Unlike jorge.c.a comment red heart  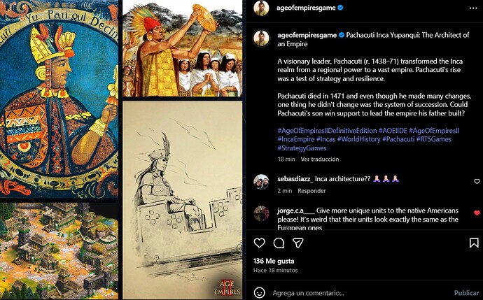(477, 213)
